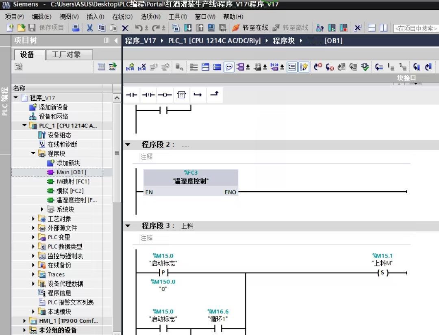Insert close branch from favorites
Viewport: 439px width, 335px height.
(215, 94)
